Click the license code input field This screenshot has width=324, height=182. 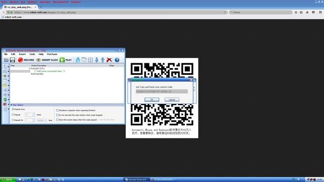pos(161,91)
